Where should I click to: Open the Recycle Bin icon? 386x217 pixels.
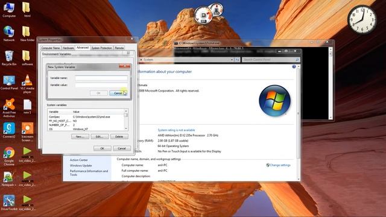coord(9,58)
